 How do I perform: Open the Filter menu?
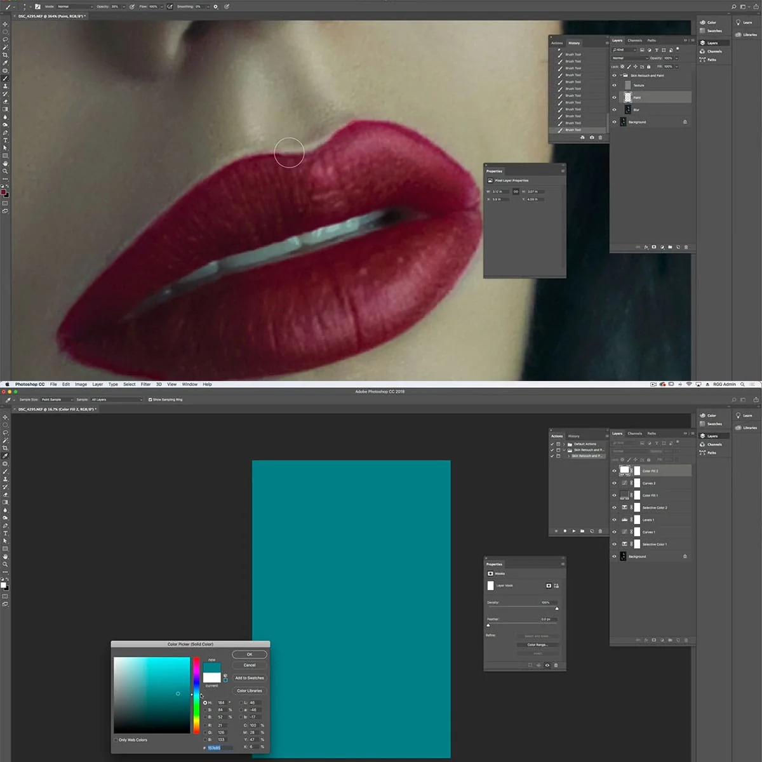click(145, 384)
